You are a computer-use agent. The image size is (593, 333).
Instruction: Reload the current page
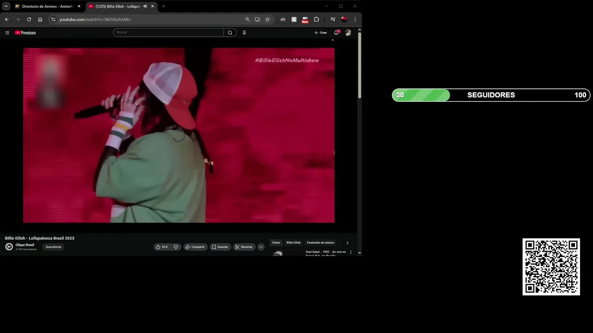(29, 19)
